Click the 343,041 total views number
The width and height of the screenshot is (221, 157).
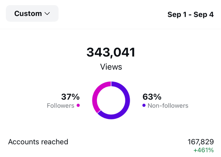(111, 52)
